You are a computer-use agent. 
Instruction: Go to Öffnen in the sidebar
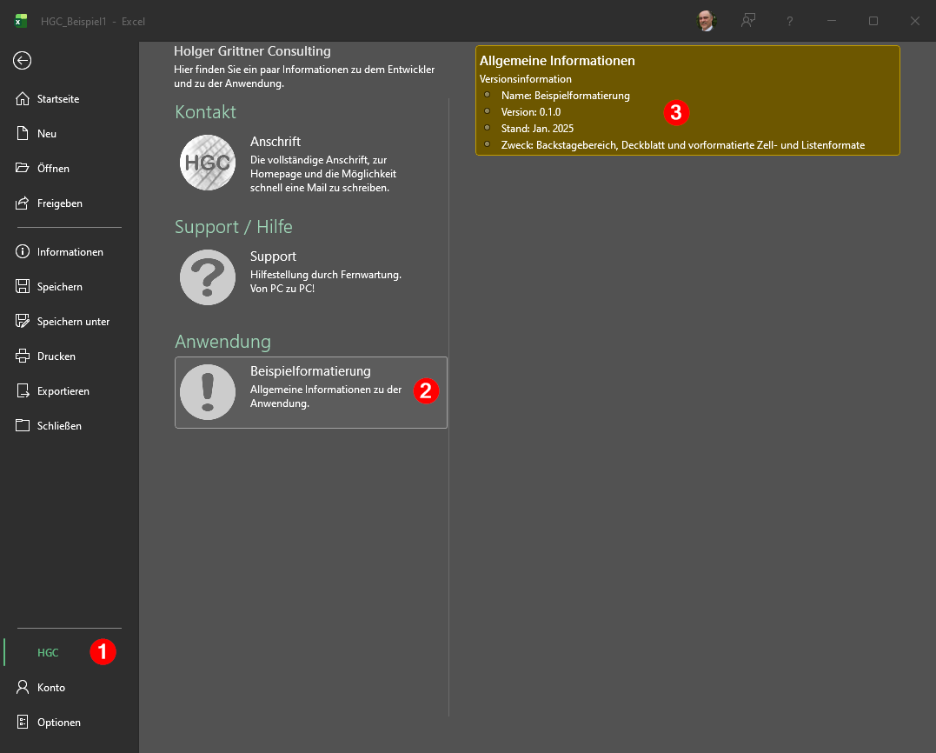[52, 169]
